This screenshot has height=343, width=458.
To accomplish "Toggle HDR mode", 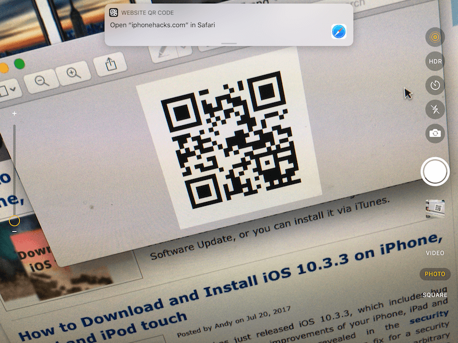I will coord(435,61).
